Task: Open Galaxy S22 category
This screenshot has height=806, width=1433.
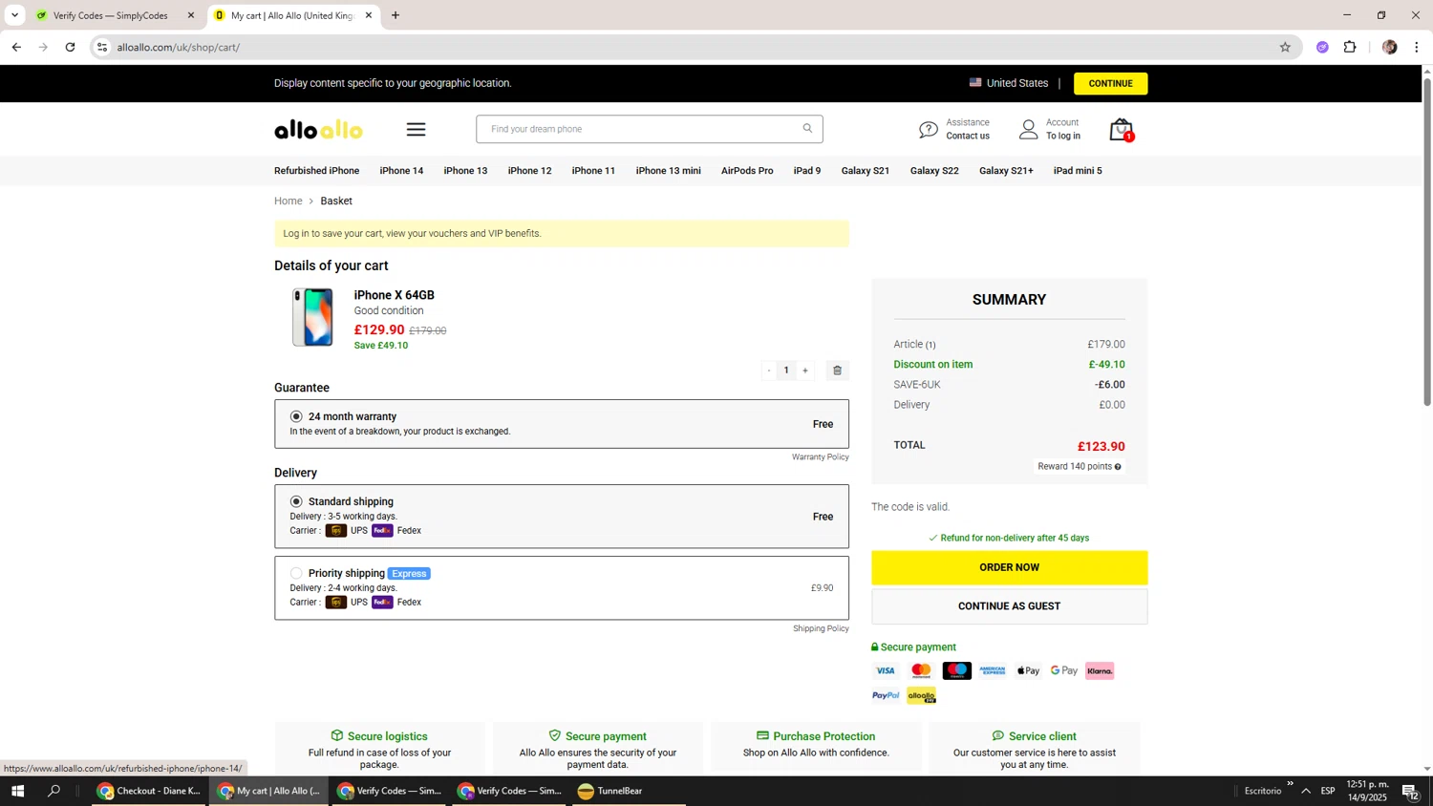Action: (x=934, y=171)
